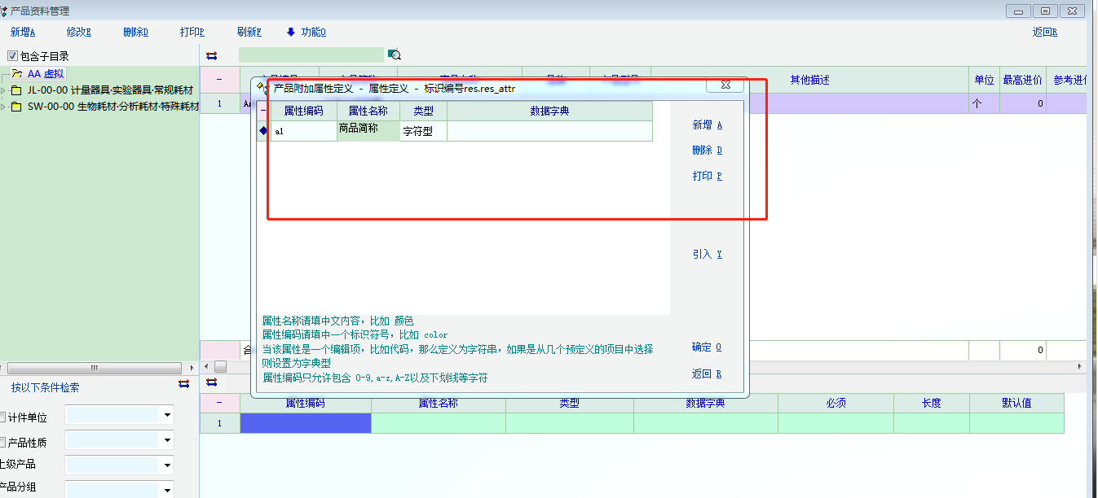The image size is (1098, 498).
Task: Click the red-blue swap arrows icon above the product grid
Action: (x=212, y=55)
